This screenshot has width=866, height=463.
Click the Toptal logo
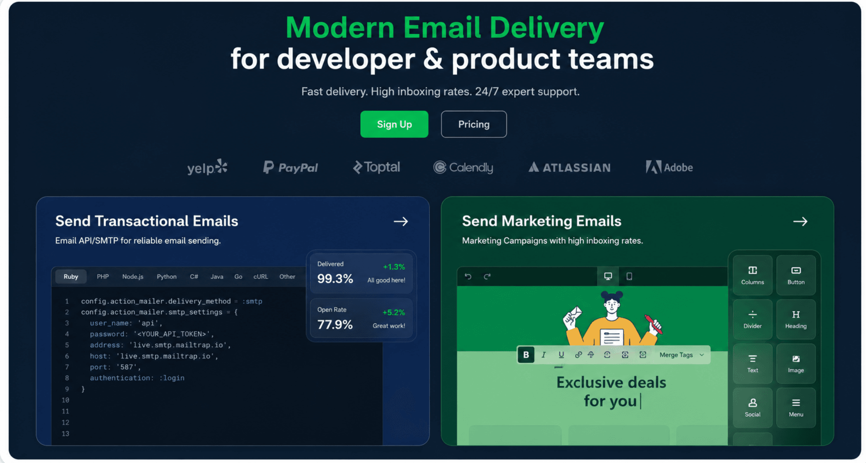pos(376,167)
